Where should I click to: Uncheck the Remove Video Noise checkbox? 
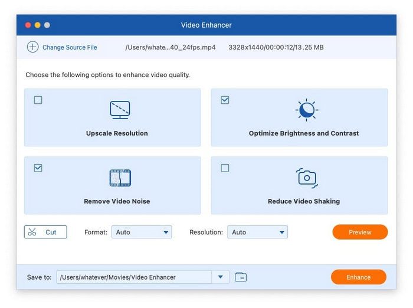(x=38, y=168)
